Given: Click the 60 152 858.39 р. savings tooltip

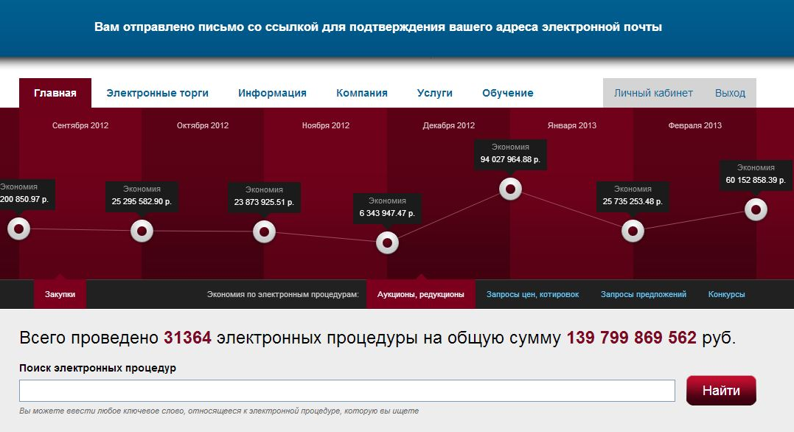Looking at the screenshot, I should click(756, 175).
